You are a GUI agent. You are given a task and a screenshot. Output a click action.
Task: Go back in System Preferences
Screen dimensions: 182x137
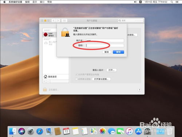[54, 20]
